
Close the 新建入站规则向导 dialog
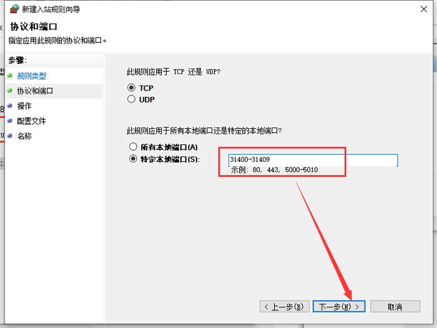point(424,9)
